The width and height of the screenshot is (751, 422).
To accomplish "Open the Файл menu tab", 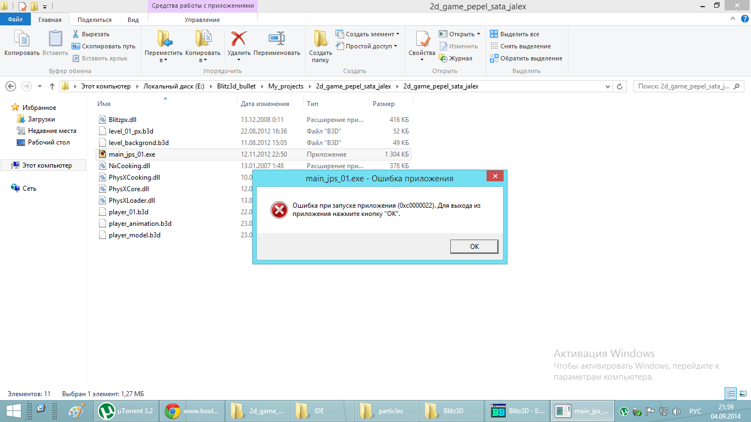I will click(15, 20).
